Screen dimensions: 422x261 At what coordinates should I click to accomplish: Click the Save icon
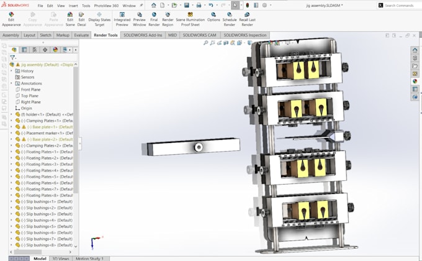[x=187, y=5]
